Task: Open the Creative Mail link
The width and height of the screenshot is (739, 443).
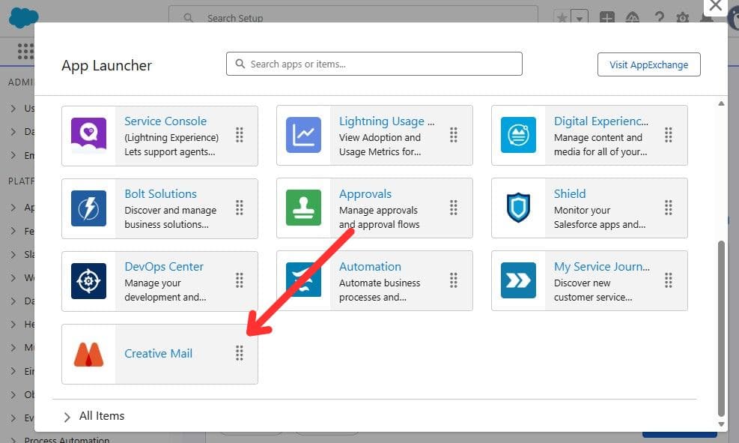Action: tap(159, 353)
